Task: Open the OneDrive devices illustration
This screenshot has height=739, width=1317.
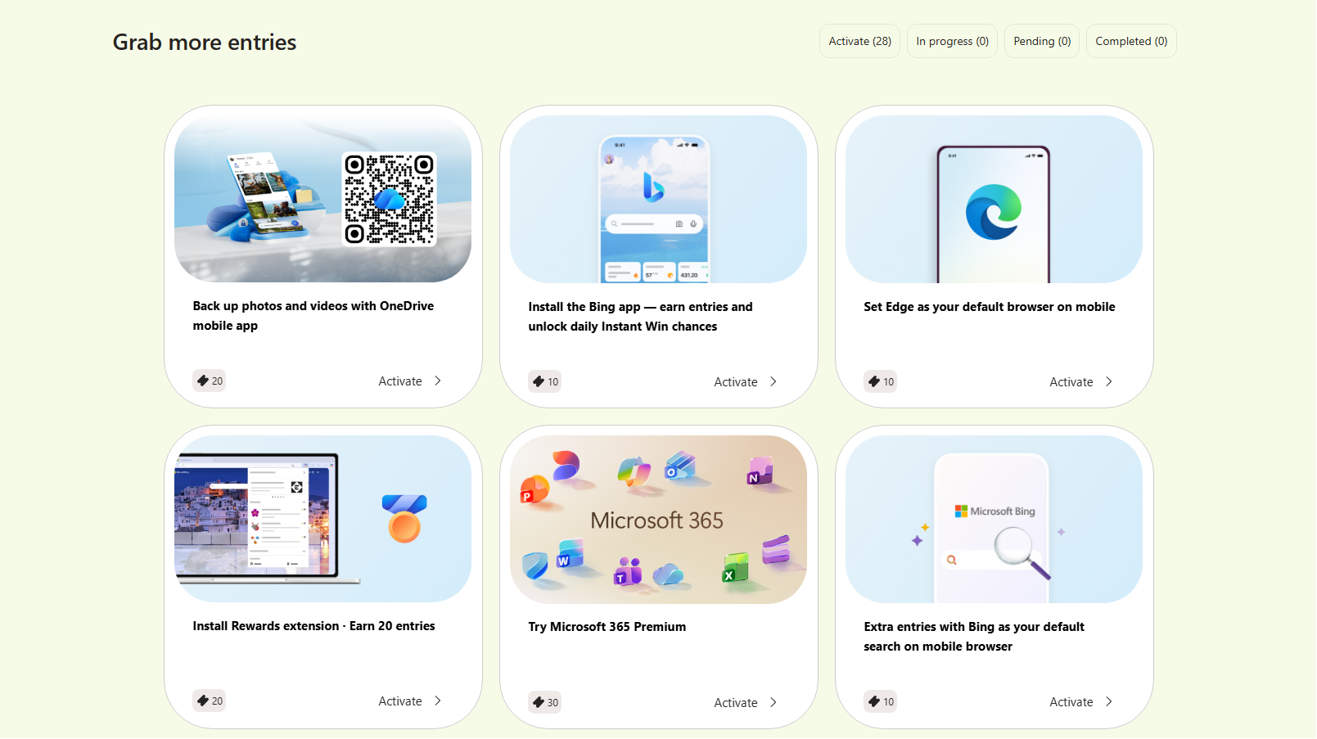Action: tap(264, 197)
